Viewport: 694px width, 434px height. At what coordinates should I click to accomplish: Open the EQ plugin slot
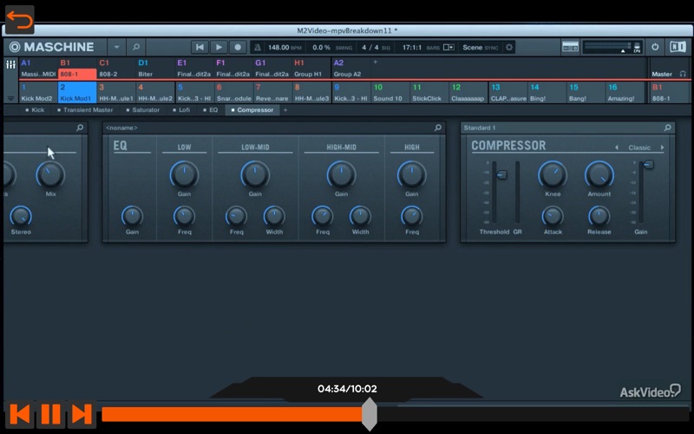coord(211,110)
